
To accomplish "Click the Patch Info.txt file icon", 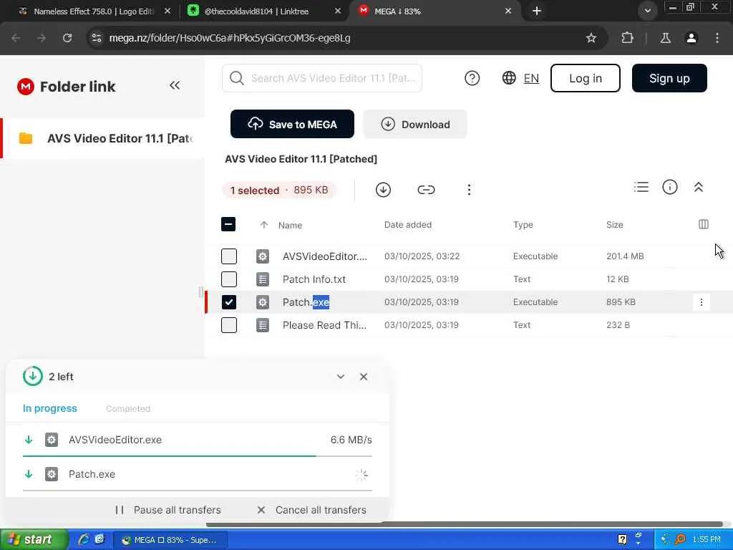I will tap(263, 279).
